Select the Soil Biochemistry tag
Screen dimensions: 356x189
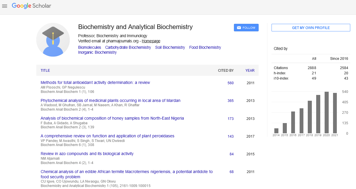click(x=170, y=47)
